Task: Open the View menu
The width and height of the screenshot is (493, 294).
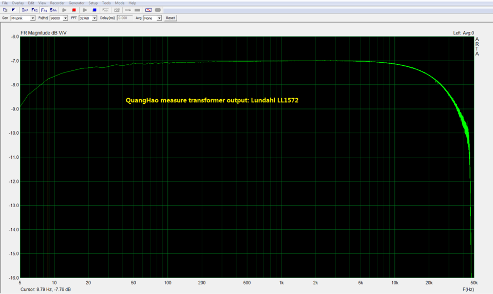Action: coord(42,3)
